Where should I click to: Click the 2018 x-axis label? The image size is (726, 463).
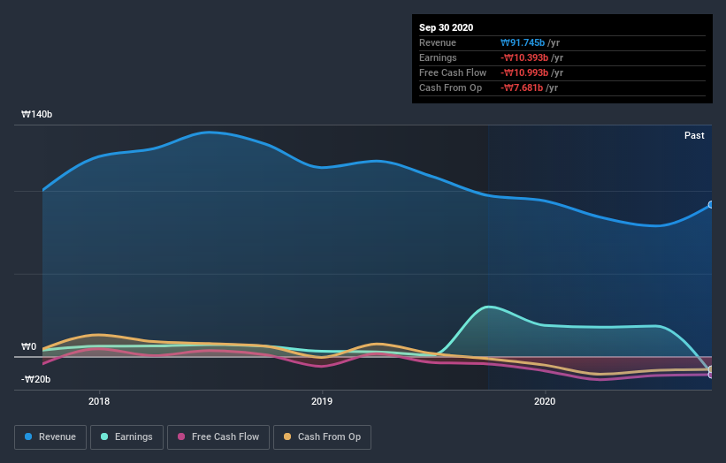point(99,401)
